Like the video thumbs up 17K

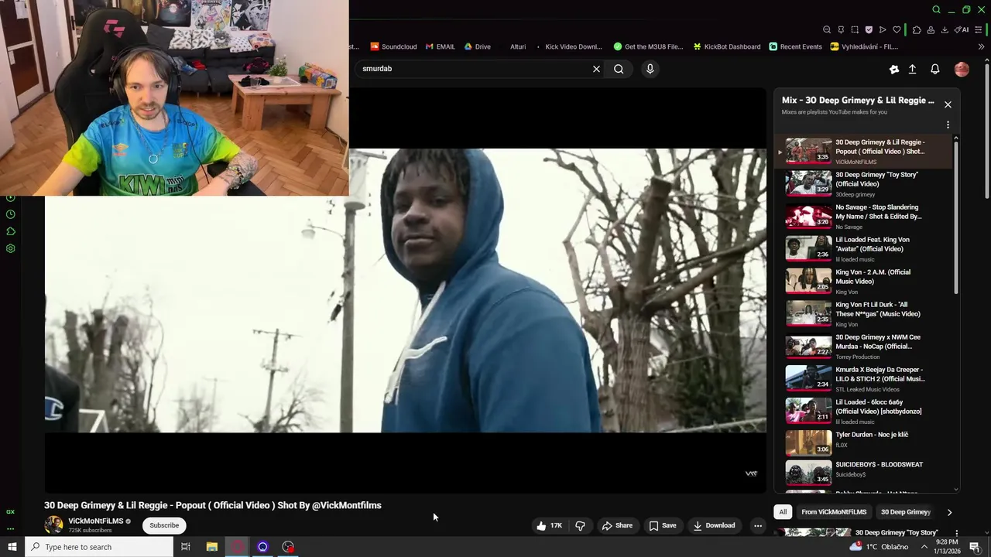pos(549,525)
